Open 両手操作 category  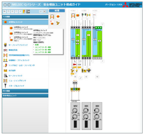pyautogui.click(x=12, y=71)
